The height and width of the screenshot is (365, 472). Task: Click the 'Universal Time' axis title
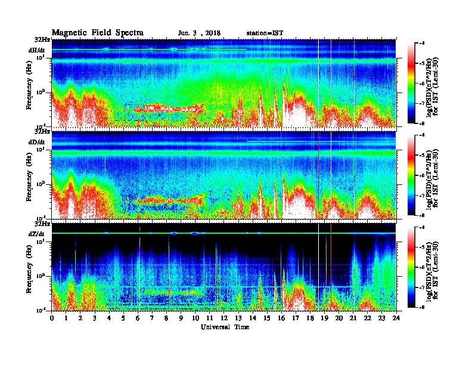tap(225, 327)
